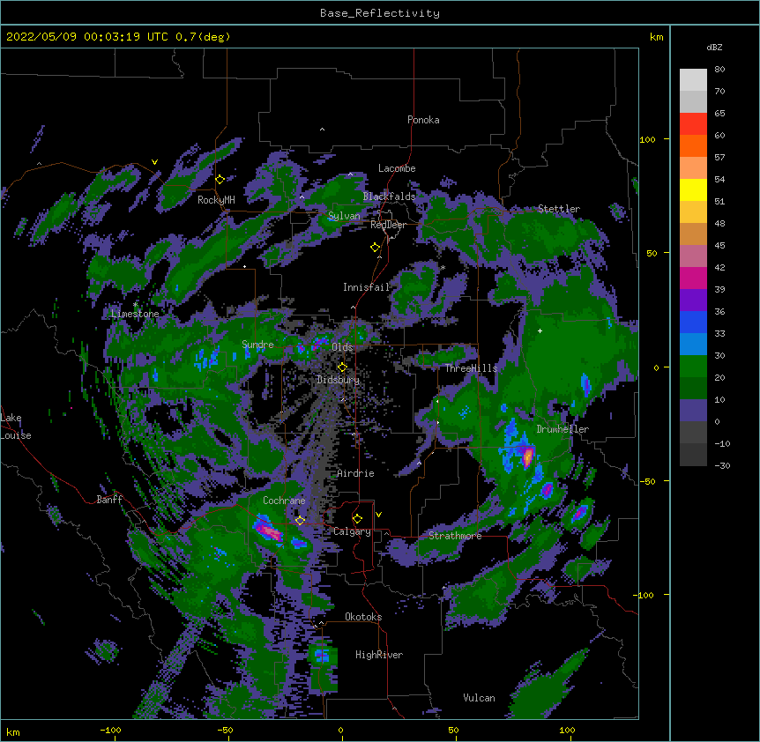Click the km unit label at bottom left
Screen dimensions: 760x742
tap(13, 732)
